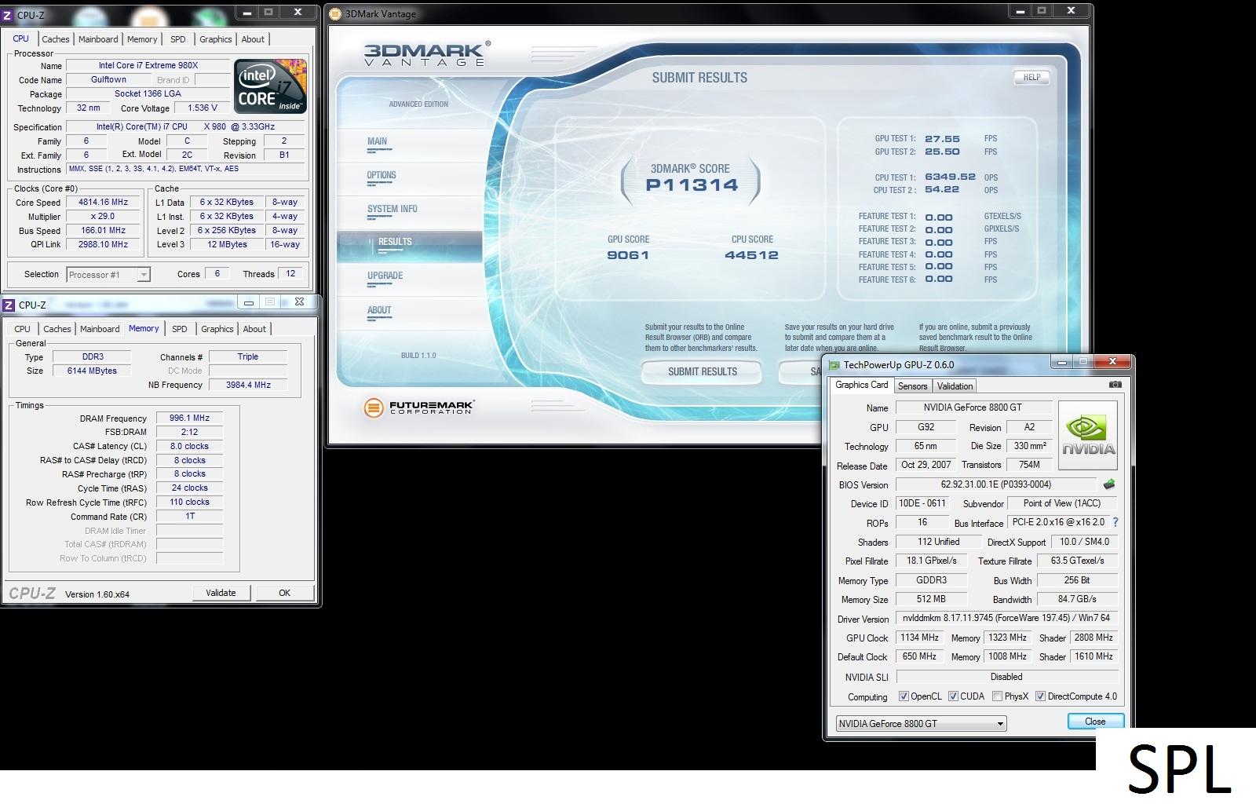Open the About tab in top CPU-Z window
The height and width of the screenshot is (804, 1256).
pos(253,39)
